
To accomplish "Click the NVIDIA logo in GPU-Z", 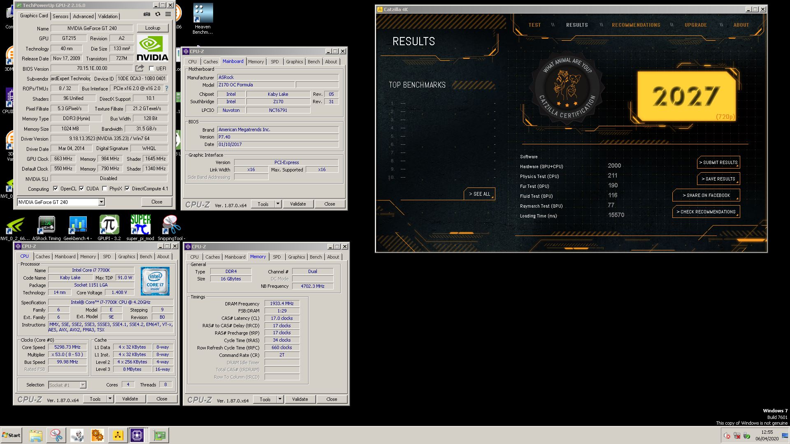I will tap(152, 48).
